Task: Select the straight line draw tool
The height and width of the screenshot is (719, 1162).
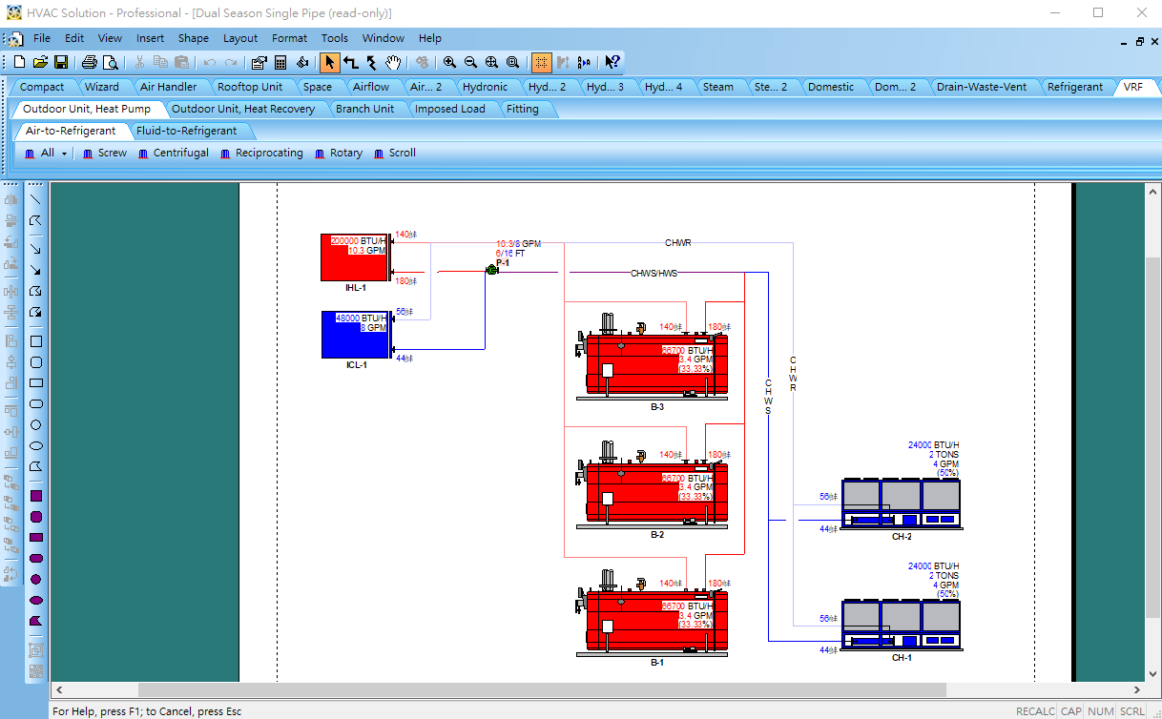Action: 35,199
